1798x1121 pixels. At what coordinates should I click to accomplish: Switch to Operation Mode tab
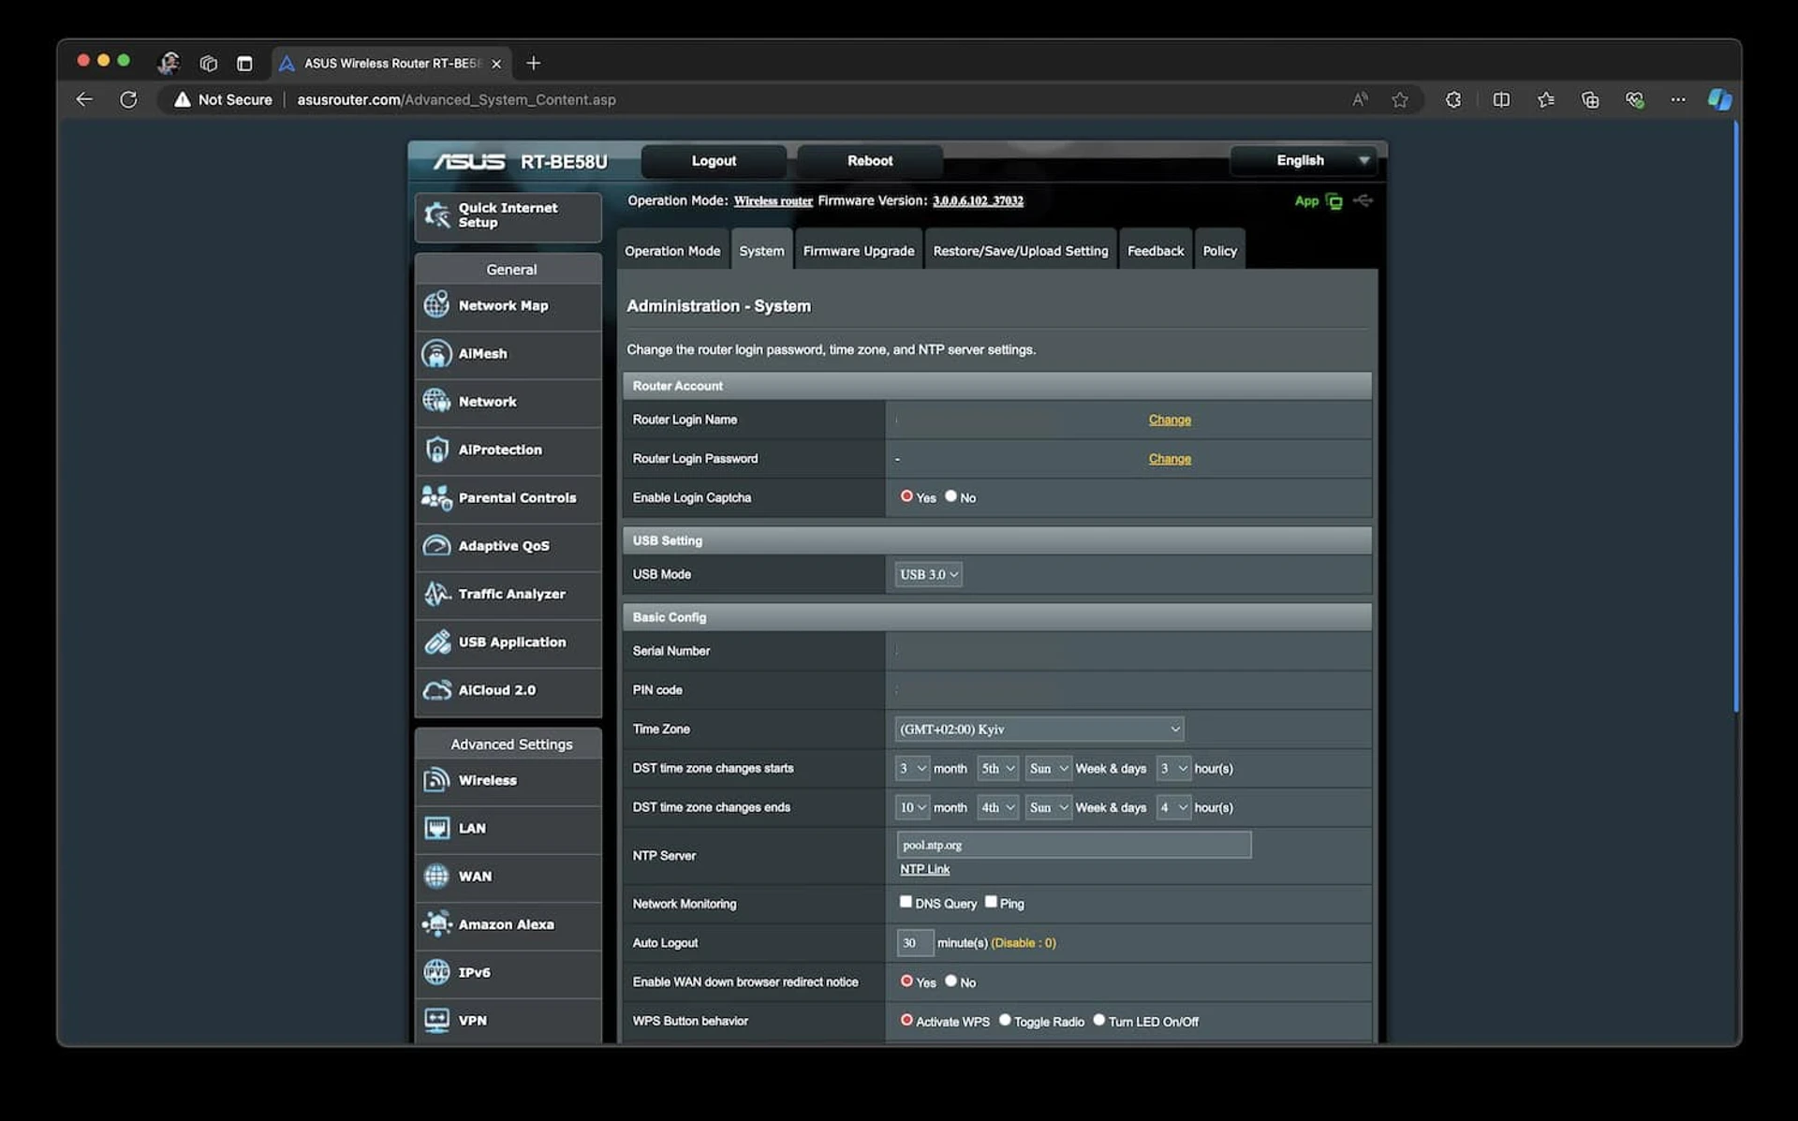(672, 250)
